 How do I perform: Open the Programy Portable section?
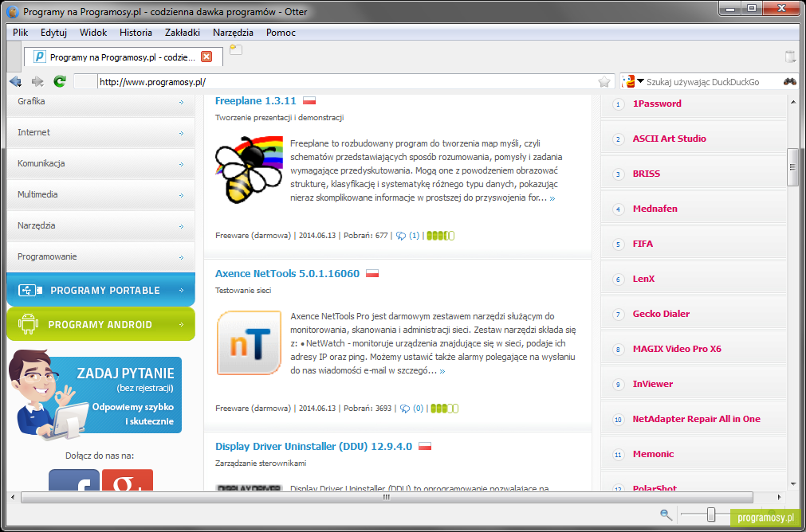pos(100,290)
